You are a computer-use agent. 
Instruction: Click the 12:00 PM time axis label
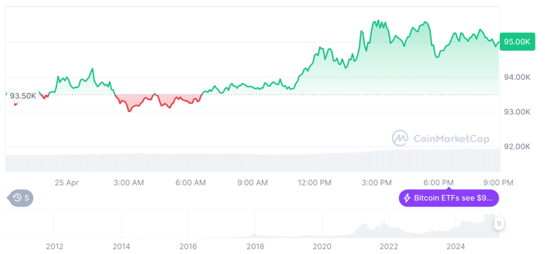315,182
